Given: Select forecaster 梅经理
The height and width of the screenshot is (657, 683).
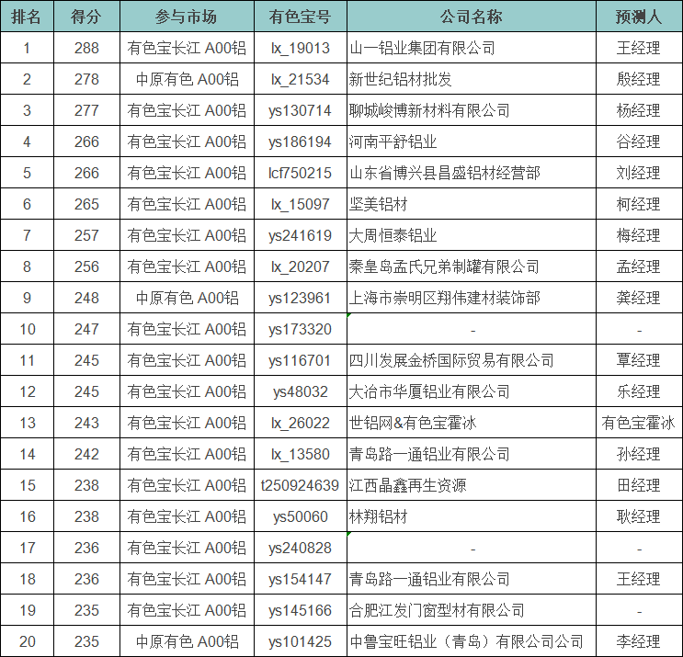Looking at the screenshot, I should (x=639, y=235).
